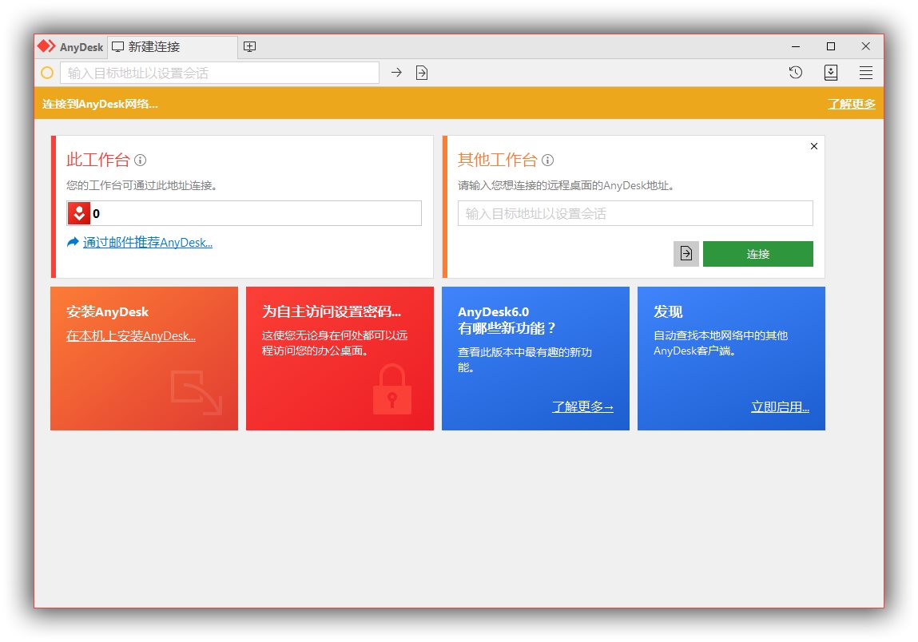Click the 安装AnyDesk tile heading

pyautogui.click(x=107, y=312)
